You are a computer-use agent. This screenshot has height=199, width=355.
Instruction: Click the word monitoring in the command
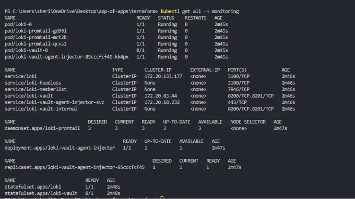(x=225, y=11)
